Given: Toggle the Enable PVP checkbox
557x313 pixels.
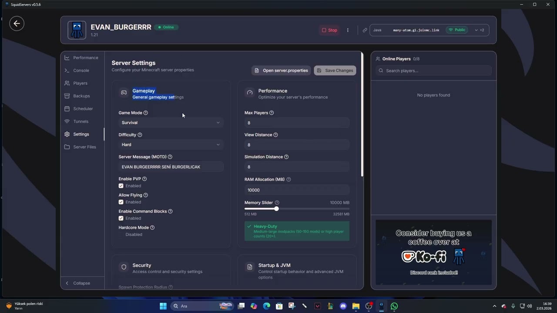Looking at the screenshot, I should [x=121, y=186].
